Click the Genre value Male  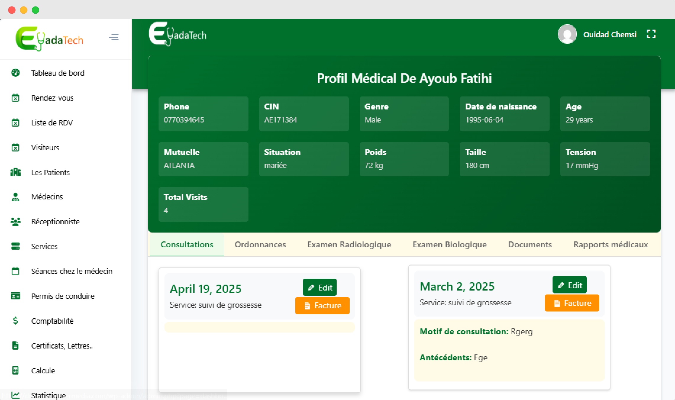pos(373,120)
